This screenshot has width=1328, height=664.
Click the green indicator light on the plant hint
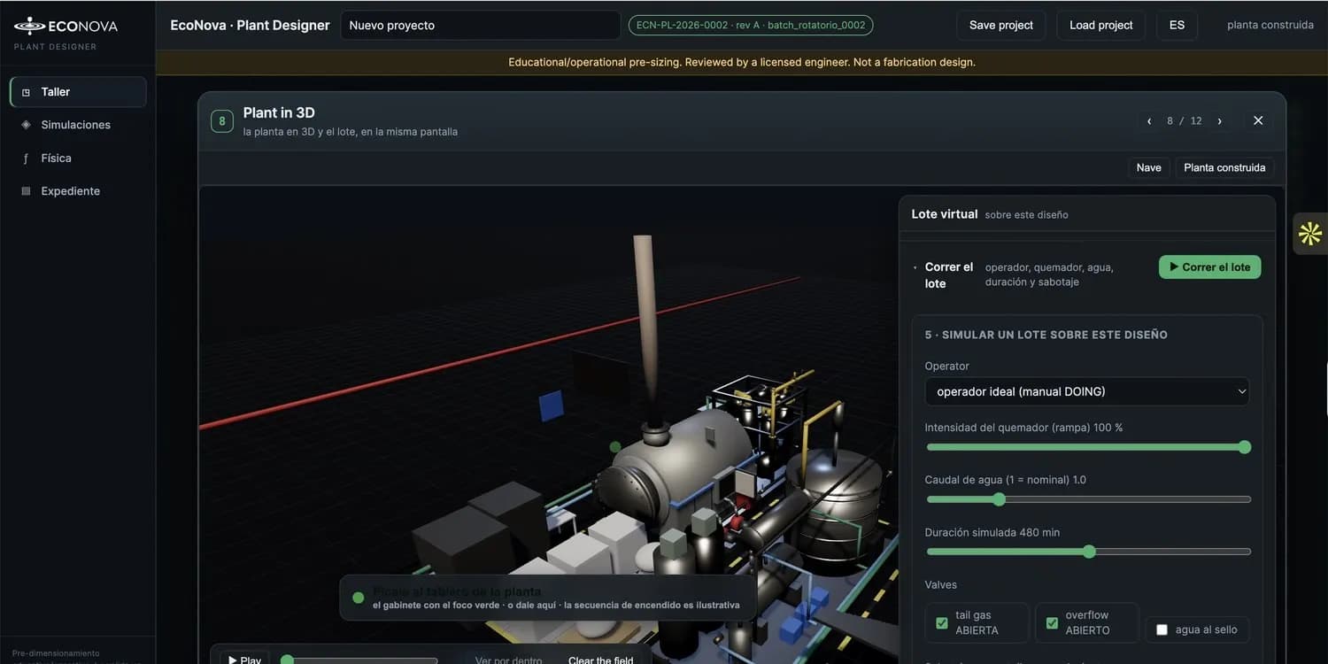358,598
